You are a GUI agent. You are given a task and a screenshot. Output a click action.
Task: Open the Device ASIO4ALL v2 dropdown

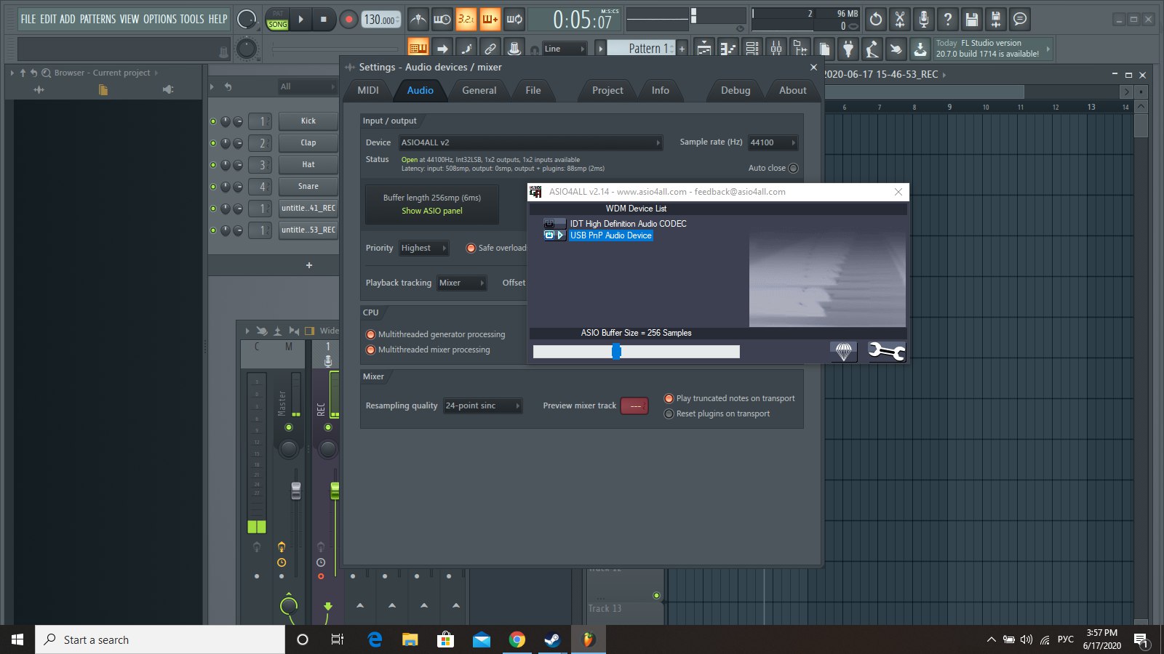pos(530,142)
